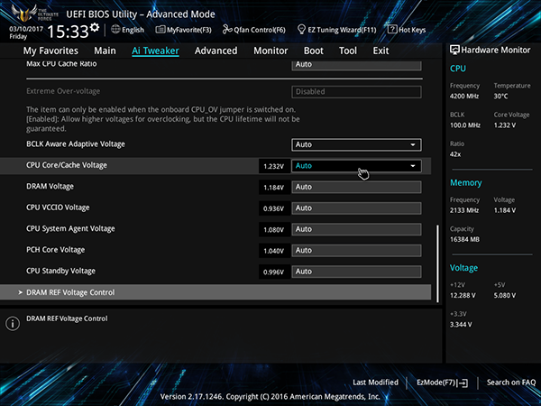Click Search on FAQ link

coord(511,383)
